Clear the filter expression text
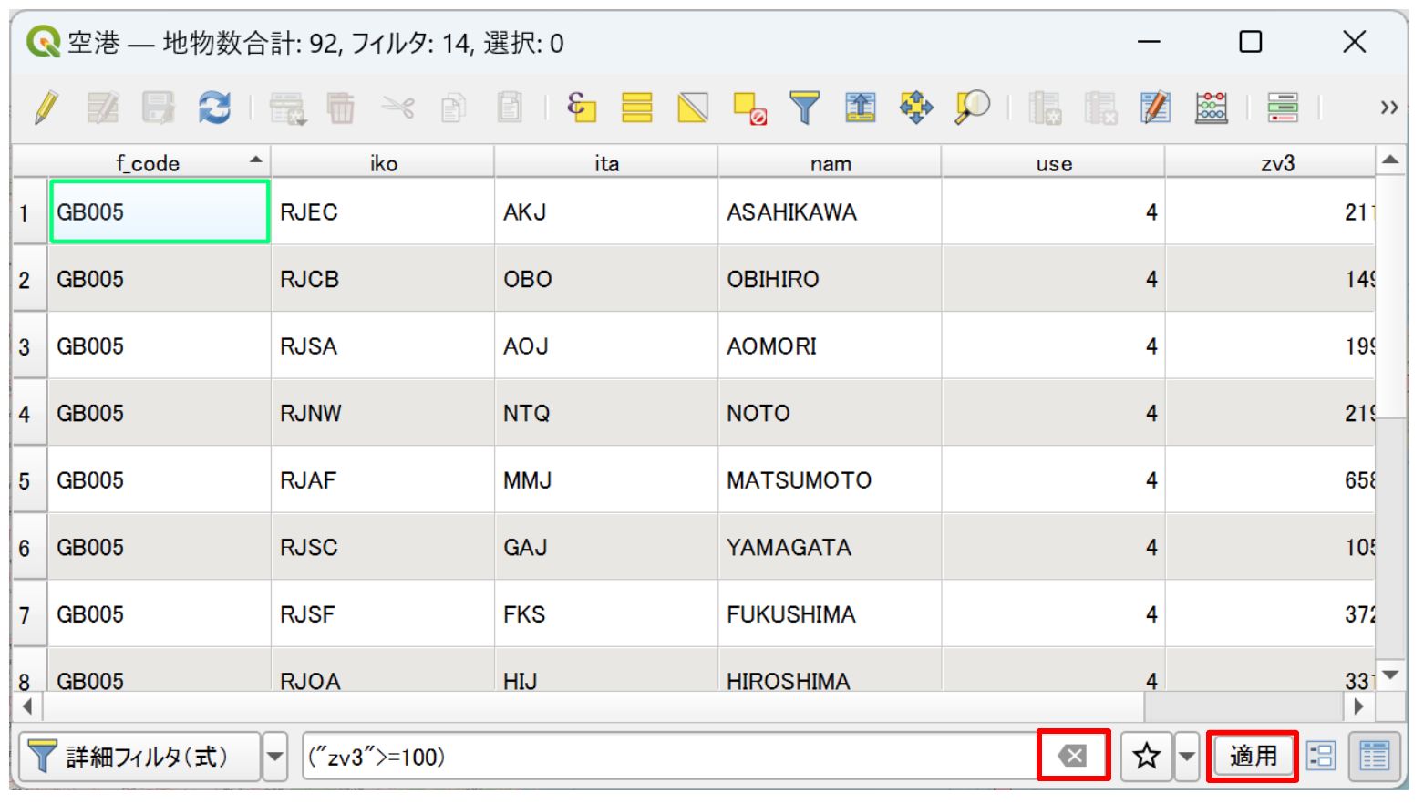This screenshot has width=1424, height=804. click(1072, 756)
